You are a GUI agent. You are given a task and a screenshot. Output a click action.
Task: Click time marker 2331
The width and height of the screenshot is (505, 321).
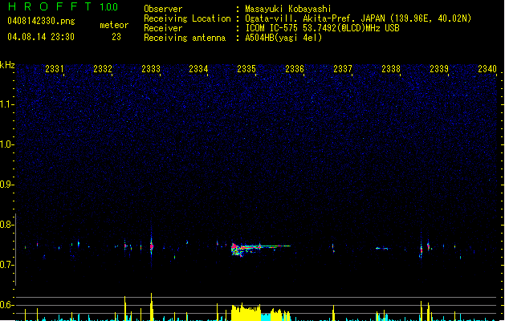(x=55, y=69)
